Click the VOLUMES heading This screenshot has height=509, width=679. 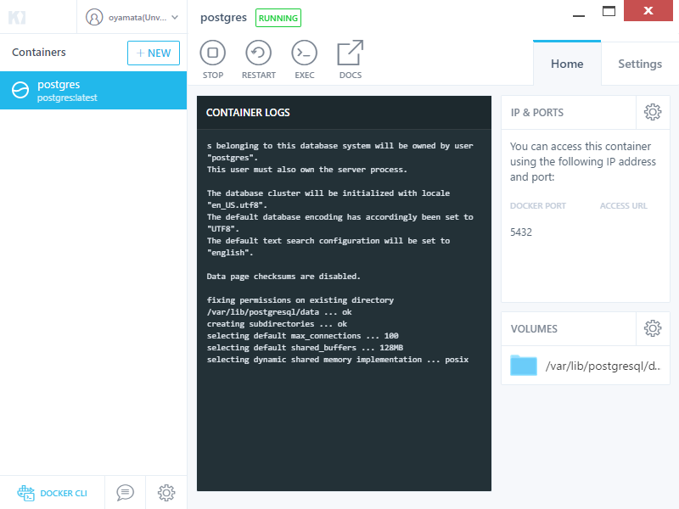pos(534,329)
